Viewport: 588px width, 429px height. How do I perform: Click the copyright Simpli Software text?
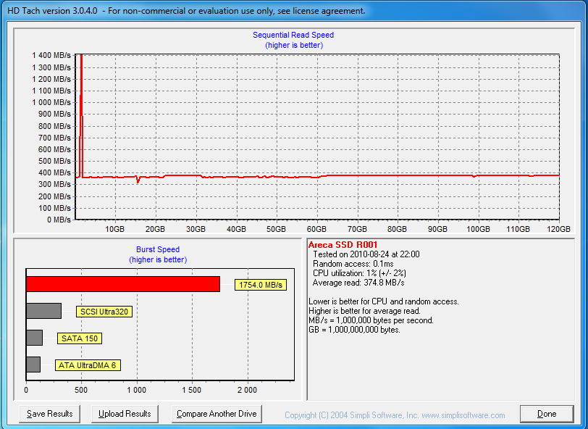coord(395,415)
